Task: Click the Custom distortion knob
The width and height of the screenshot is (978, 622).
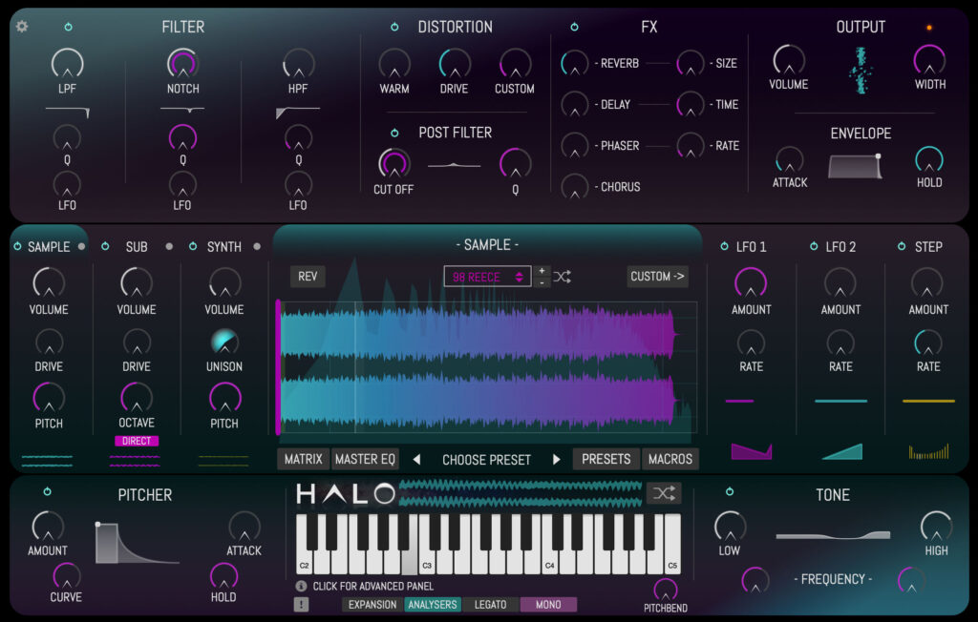Action: point(515,64)
